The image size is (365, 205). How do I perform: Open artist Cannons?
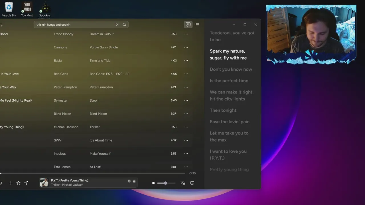click(60, 47)
